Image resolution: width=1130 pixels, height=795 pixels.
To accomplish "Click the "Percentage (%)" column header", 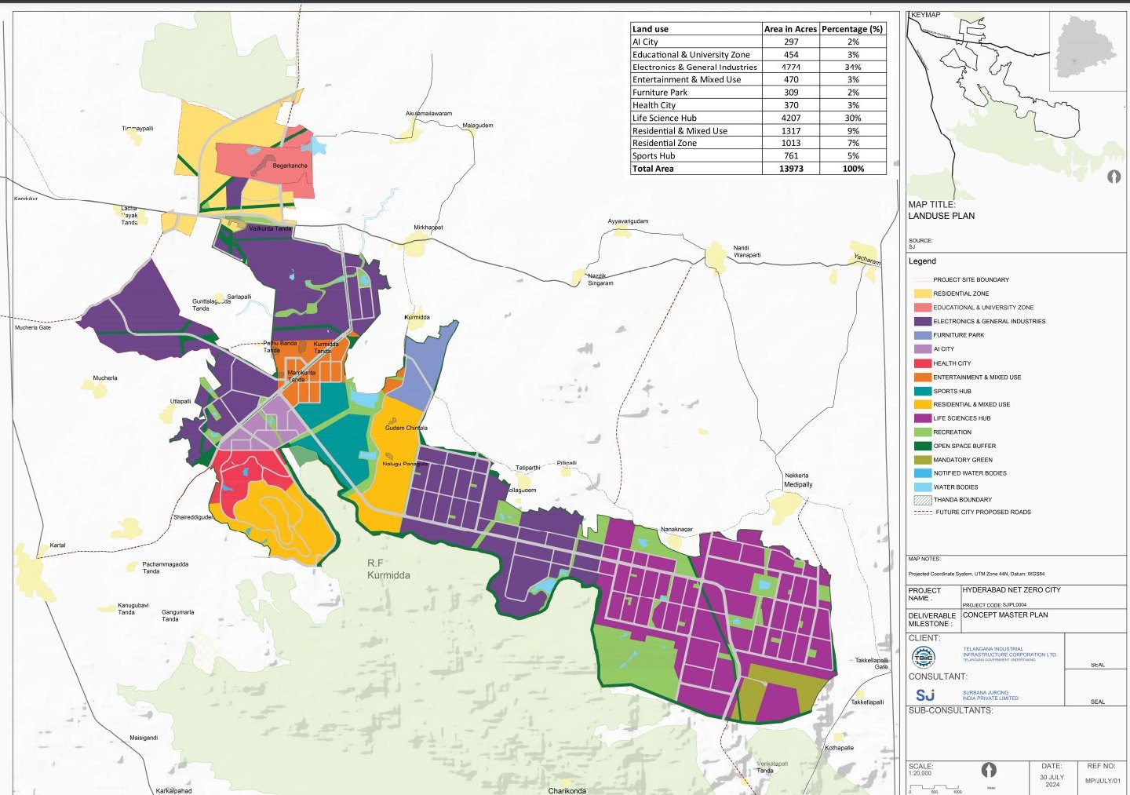I will point(852,29).
